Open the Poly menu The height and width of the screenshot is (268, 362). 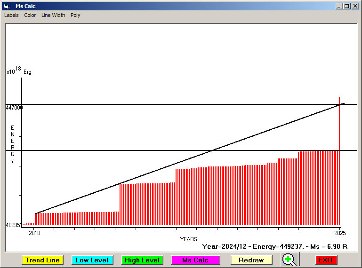point(75,15)
